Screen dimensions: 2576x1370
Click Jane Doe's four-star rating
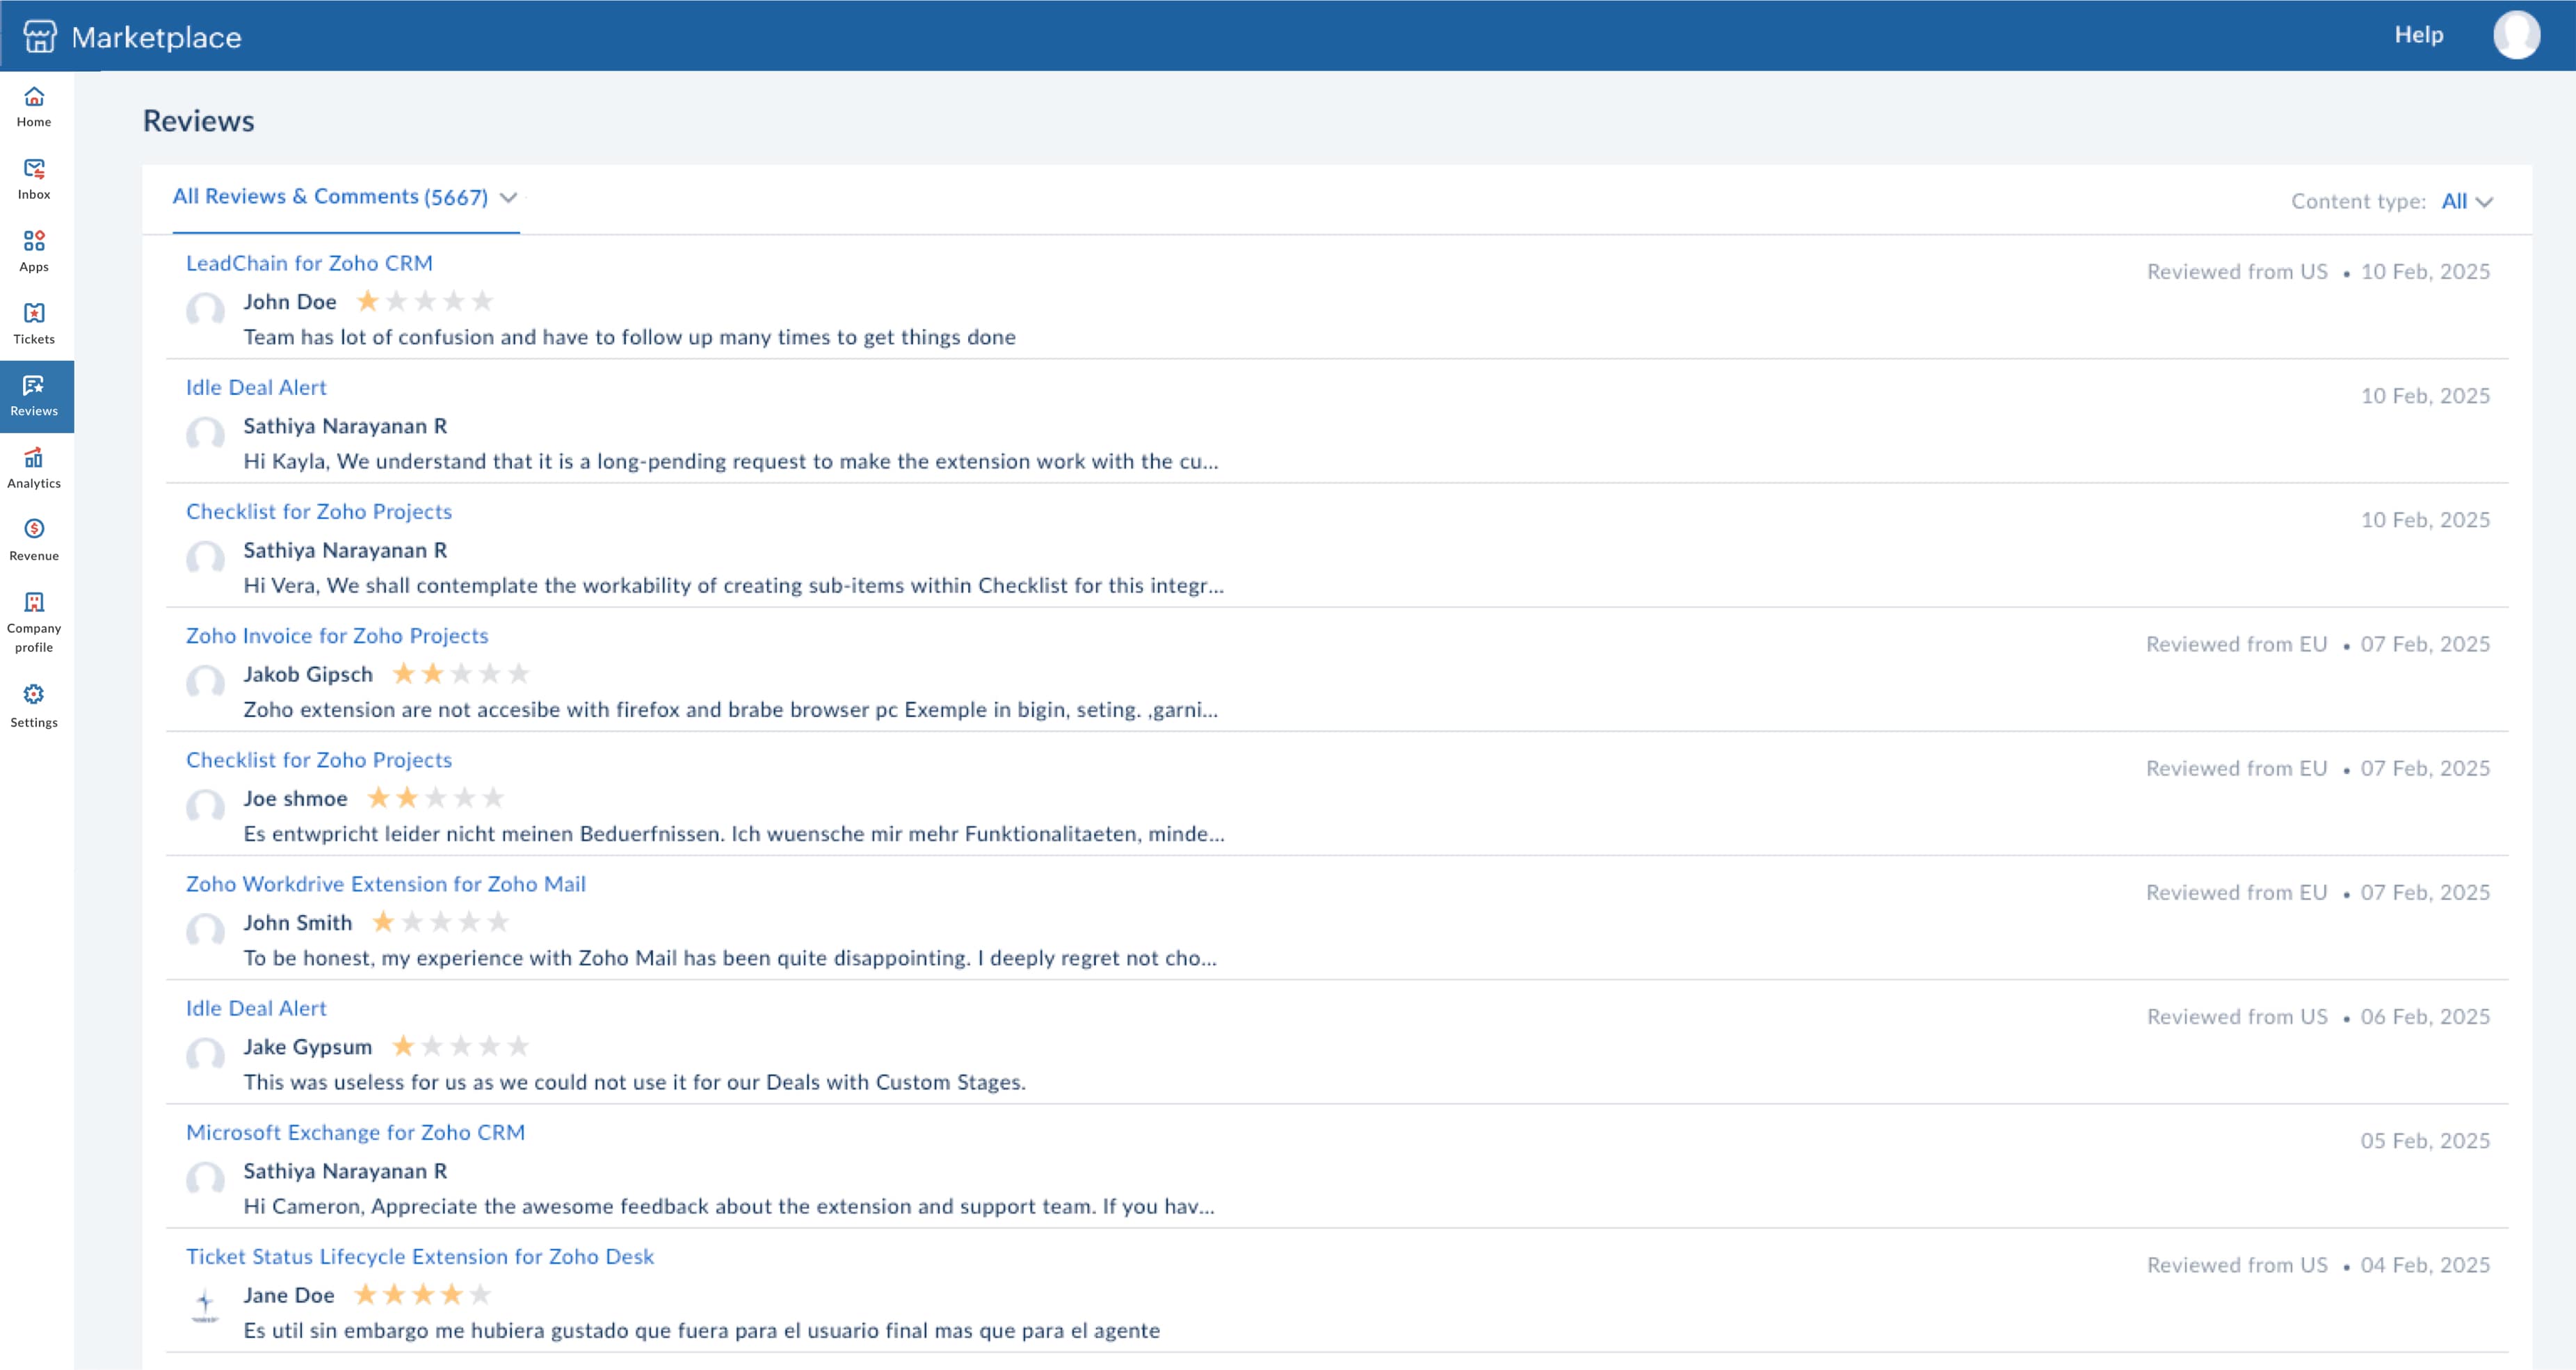click(x=423, y=1295)
